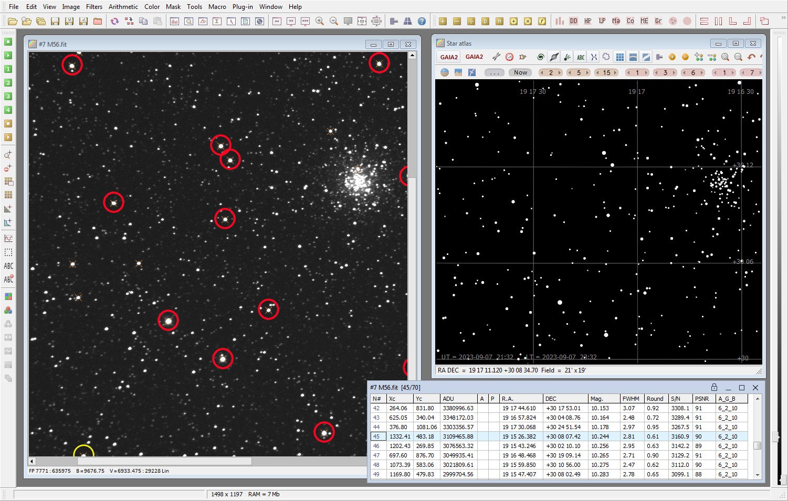Open the Plug-in menu

(243, 7)
